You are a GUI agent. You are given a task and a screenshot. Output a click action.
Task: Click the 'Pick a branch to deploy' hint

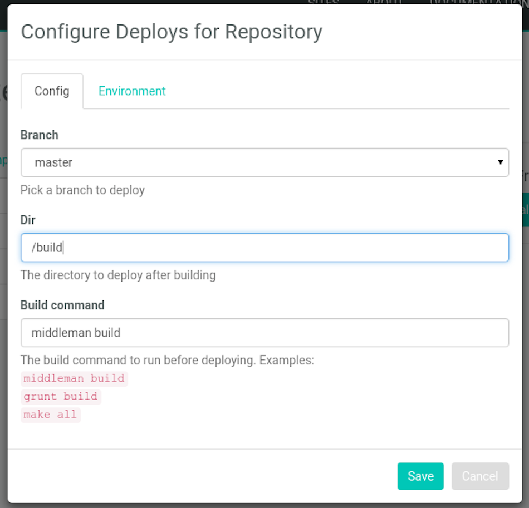pos(82,190)
